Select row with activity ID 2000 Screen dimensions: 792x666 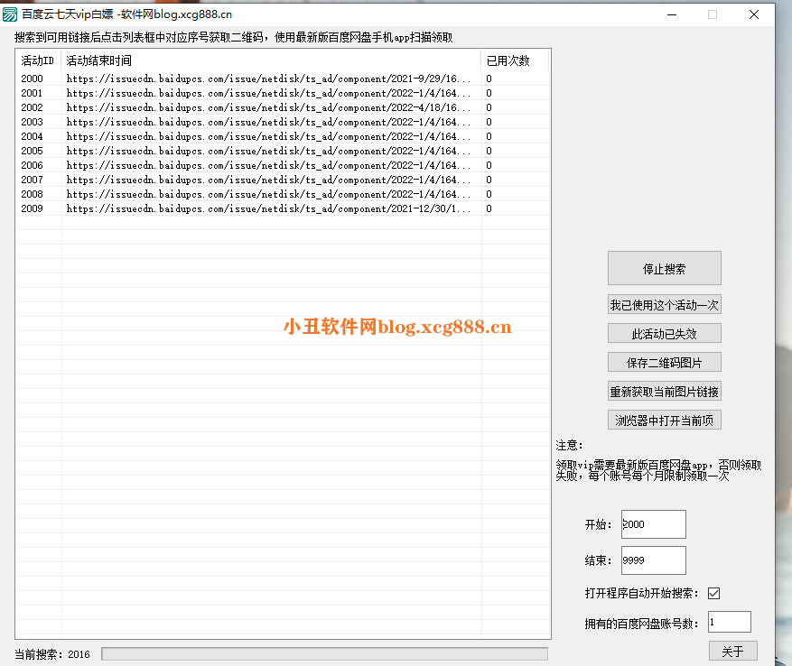283,79
